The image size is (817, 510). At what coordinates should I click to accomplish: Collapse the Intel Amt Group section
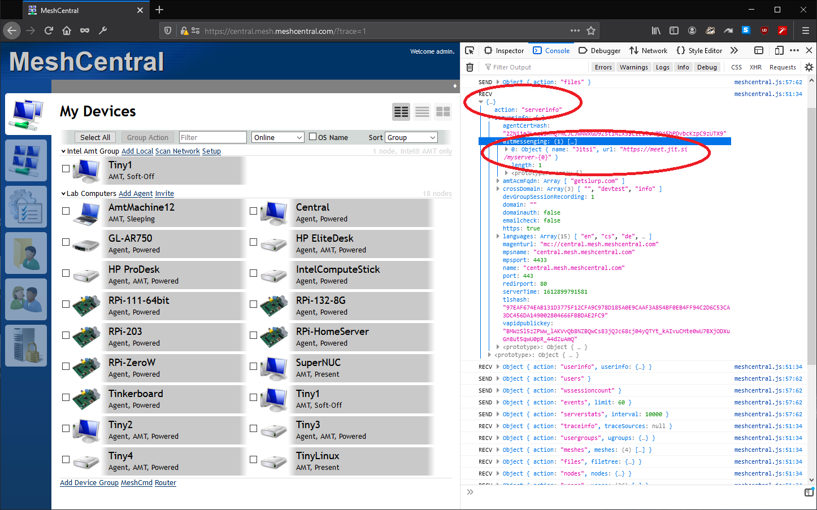63,151
